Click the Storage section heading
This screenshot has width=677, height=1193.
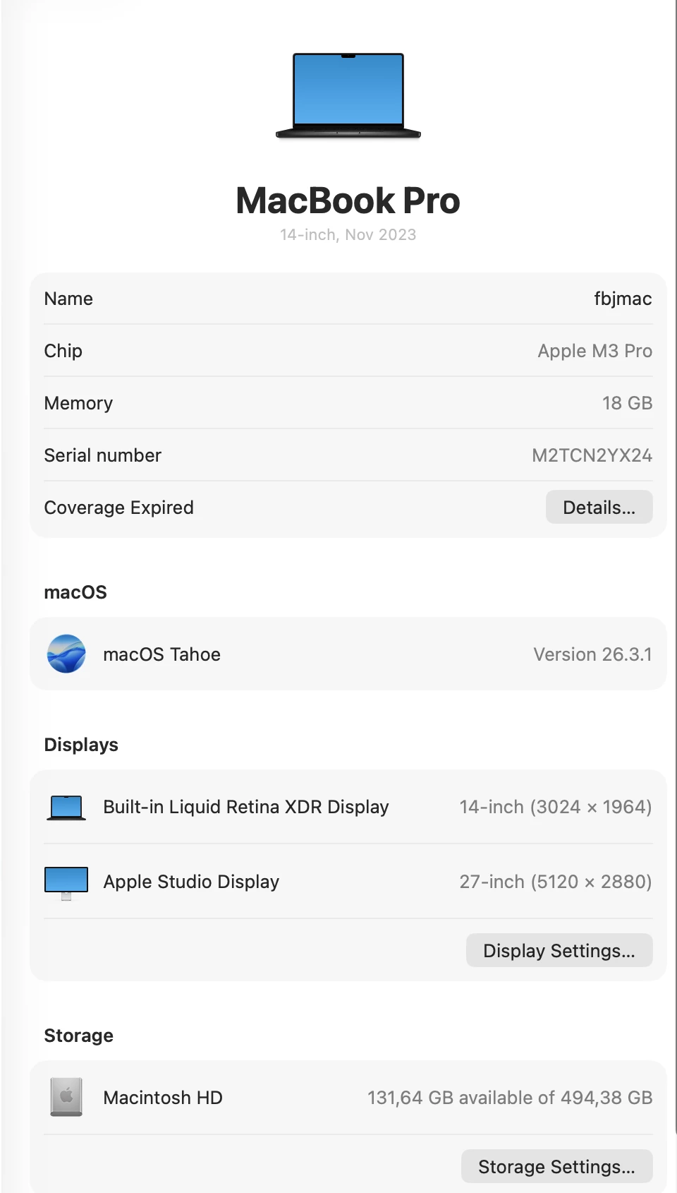[x=78, y=1036]
